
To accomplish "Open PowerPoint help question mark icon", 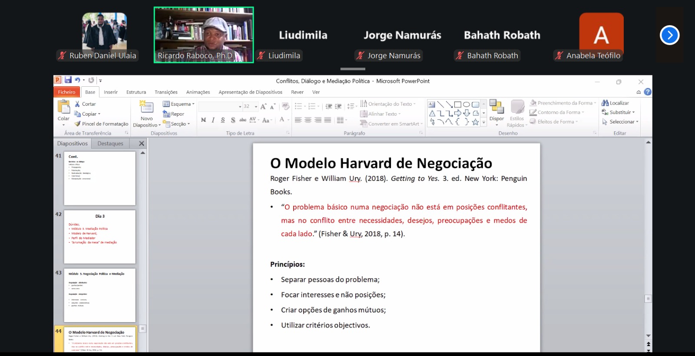I will (x=648, y=92).
